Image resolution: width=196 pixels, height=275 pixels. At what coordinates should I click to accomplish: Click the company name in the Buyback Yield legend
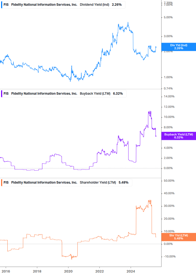pyautogui.click(x=44, y=94)
